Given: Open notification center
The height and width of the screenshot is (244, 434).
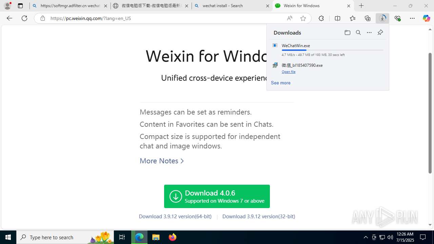Looking at the screenshot, I should click(423, 237).
